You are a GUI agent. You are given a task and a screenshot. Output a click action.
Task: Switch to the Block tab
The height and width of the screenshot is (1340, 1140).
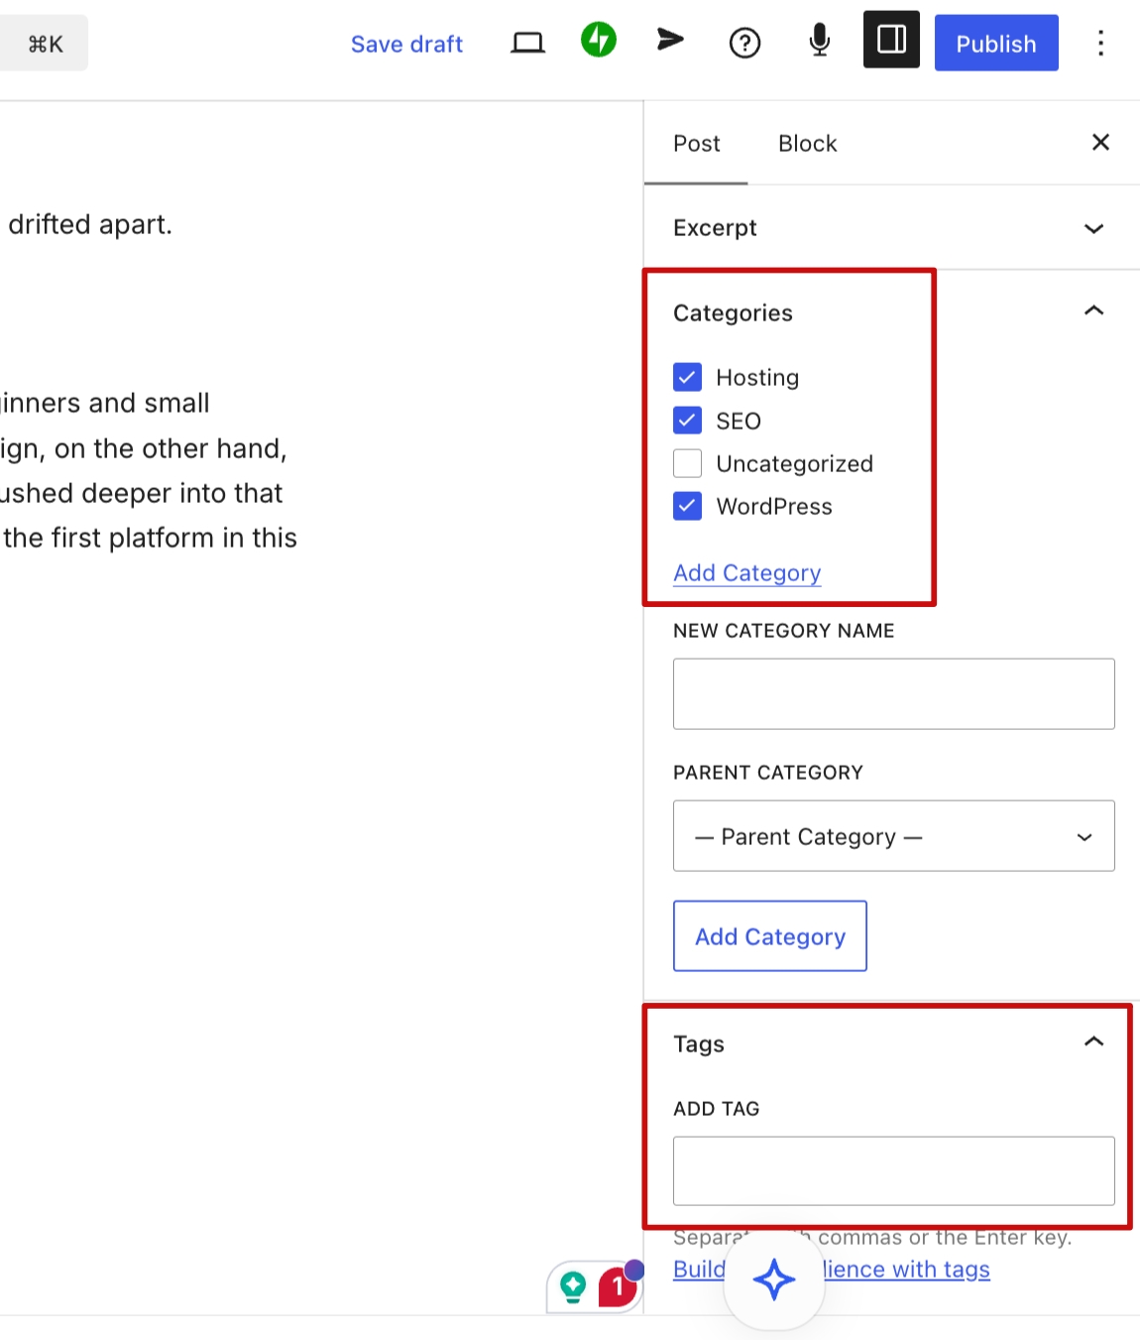[807, 144]
